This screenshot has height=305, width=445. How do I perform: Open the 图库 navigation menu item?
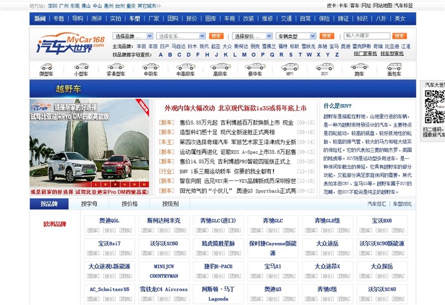pos(210,18)
